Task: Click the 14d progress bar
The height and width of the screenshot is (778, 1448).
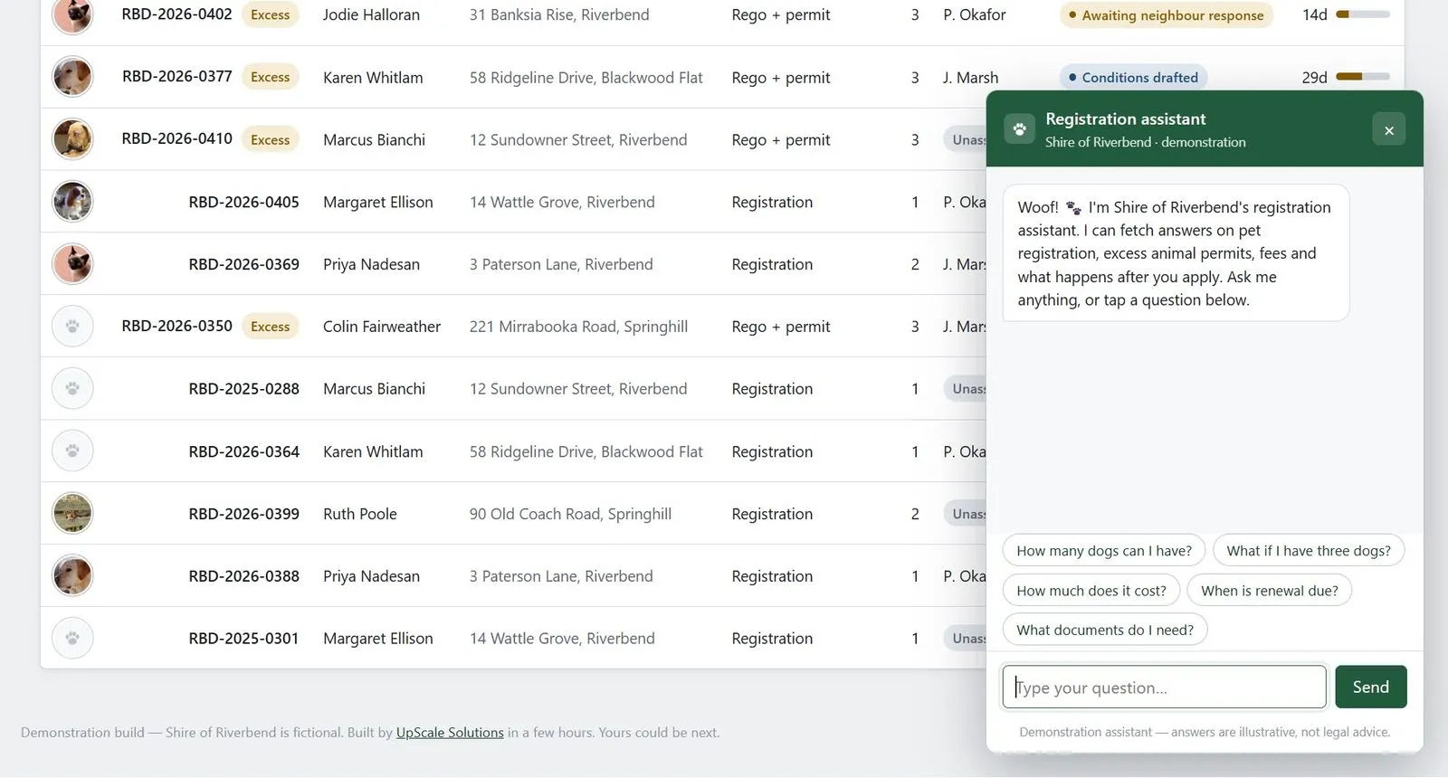Action: (1363, 14)
